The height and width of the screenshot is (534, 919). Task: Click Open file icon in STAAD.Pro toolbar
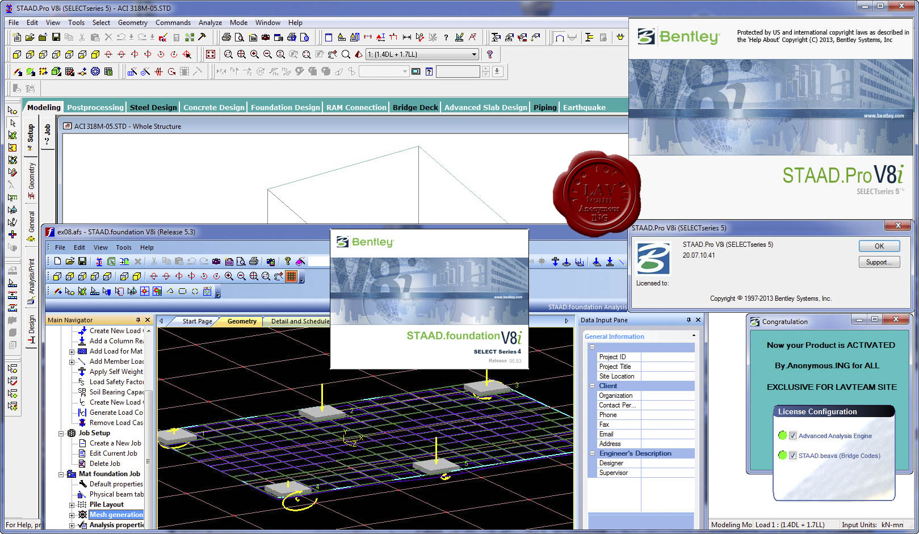pos(30,37)
